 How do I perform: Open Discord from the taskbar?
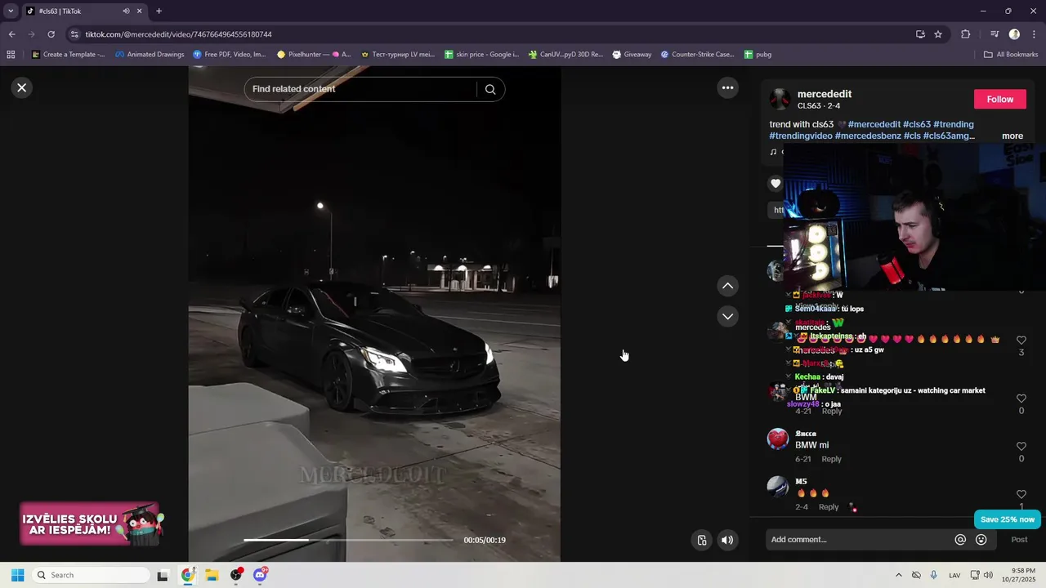click(x=260, y=575)
